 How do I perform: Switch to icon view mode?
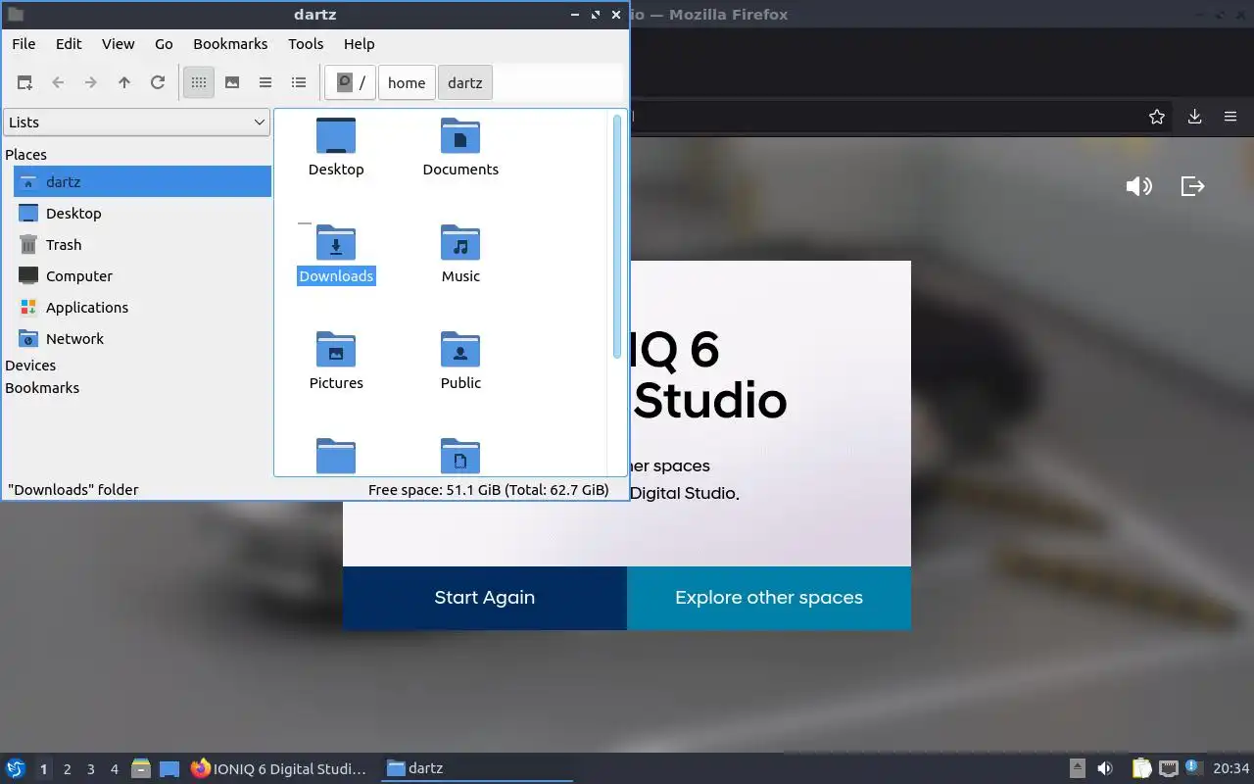[199, 83]
